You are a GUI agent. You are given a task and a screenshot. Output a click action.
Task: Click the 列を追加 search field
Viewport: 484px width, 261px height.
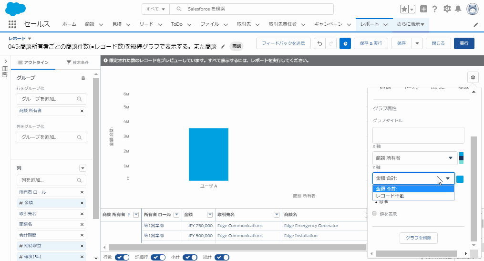[x=51, y=180]
